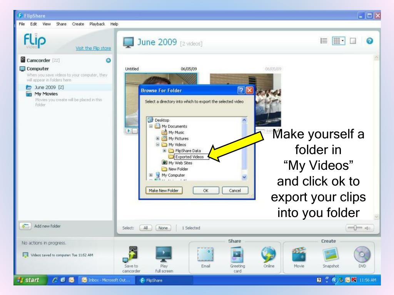Open Play full screen
The height and width of the screenshot is (295, 394).
point(164,254)
